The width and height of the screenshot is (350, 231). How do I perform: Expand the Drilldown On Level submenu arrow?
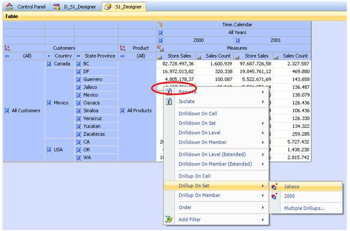(263, 133)
